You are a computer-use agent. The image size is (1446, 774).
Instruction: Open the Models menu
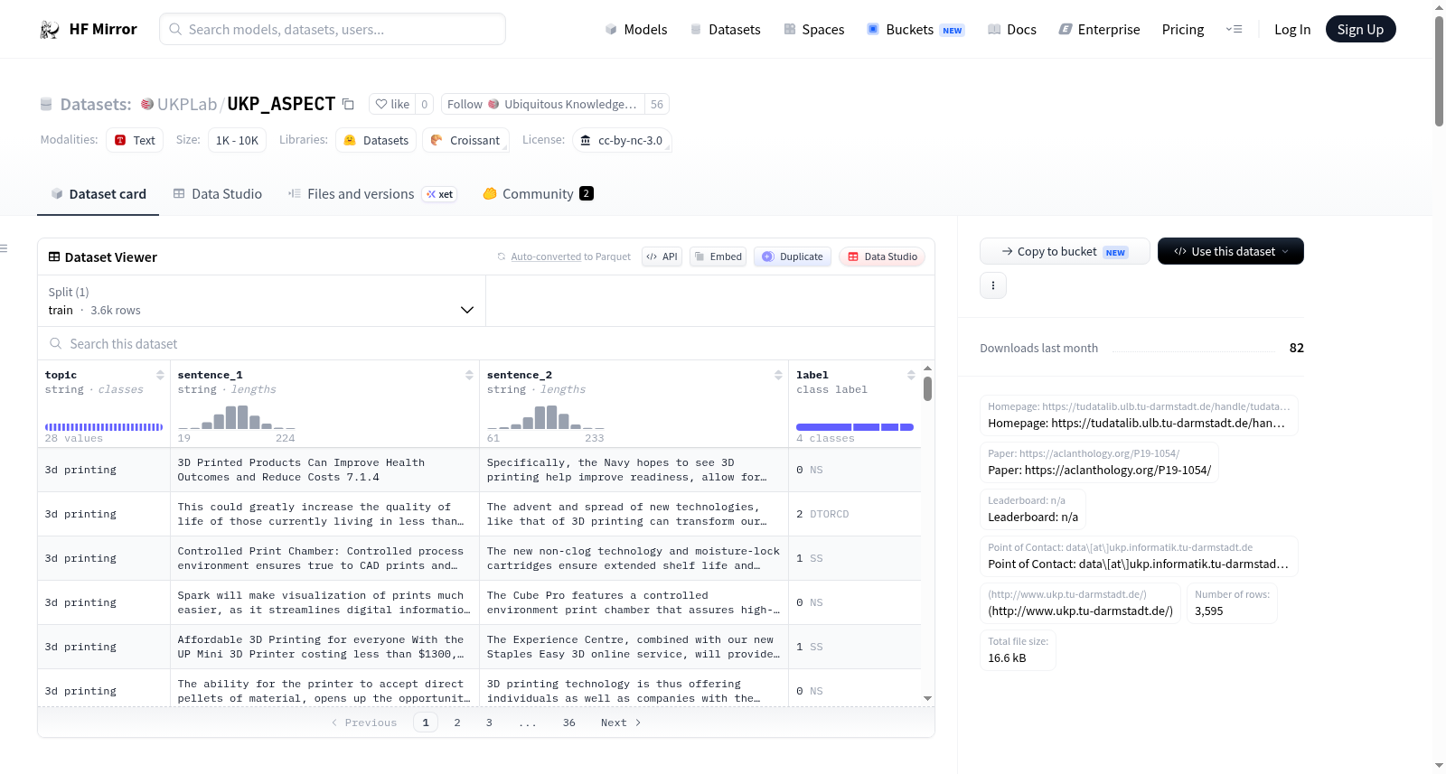(636, 30)
